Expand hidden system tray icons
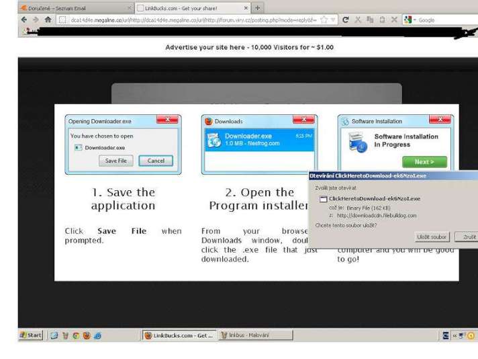Viewport: 478px width, 359px height. [x=455, y=335]
